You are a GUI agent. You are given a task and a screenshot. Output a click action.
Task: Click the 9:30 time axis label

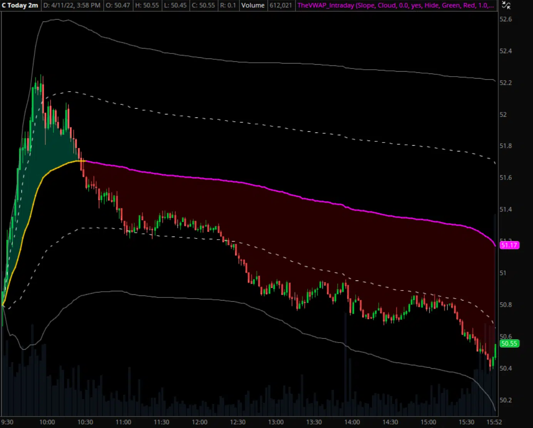[x=7, y=422]
